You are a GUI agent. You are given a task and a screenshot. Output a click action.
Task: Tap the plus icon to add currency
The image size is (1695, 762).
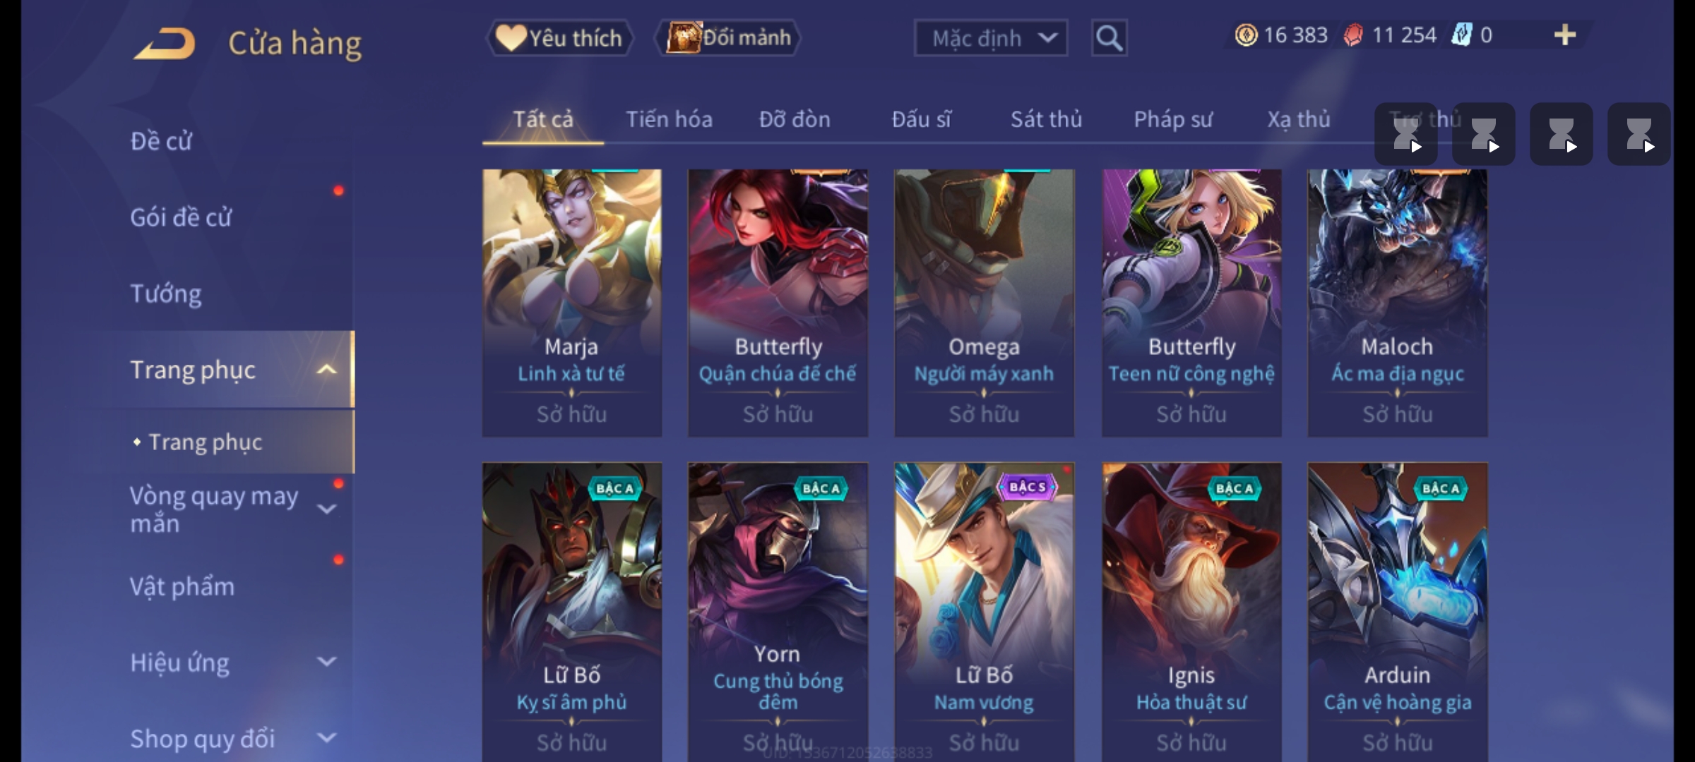(1565, 35)
